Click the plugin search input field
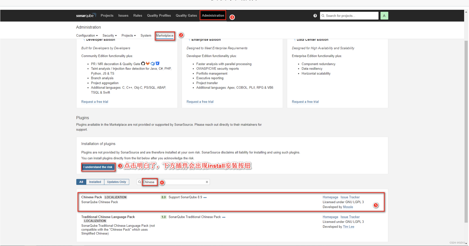469x246 pixels. click(x=173, y=182)
